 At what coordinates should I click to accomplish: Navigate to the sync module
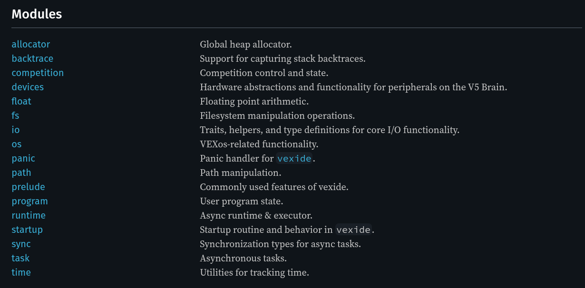click(x=21, y=244)
